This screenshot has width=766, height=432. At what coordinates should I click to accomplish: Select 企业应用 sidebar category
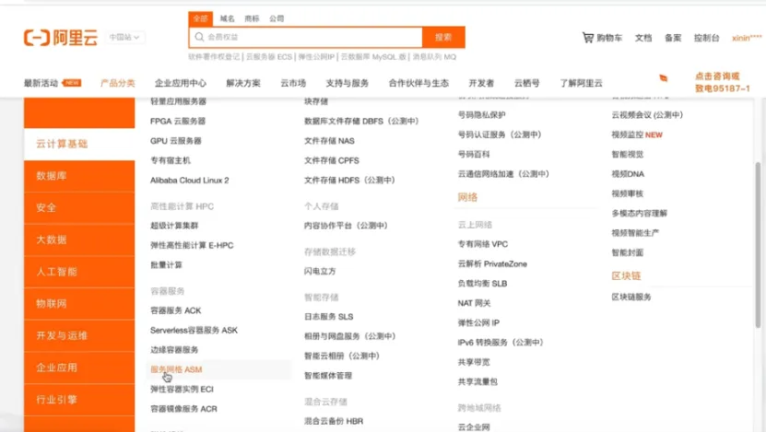click(79, 368)
